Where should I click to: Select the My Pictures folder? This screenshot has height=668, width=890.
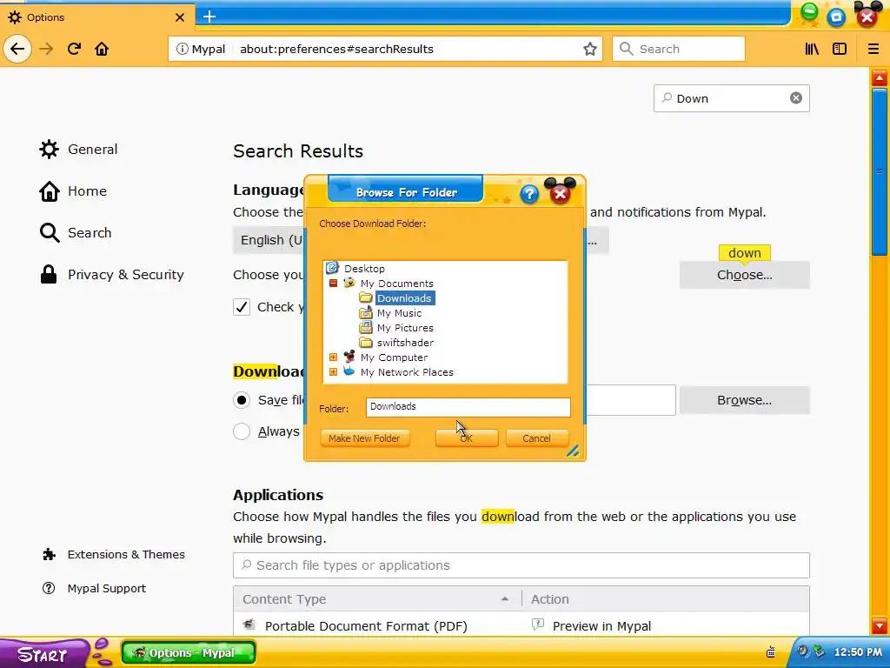405,327
